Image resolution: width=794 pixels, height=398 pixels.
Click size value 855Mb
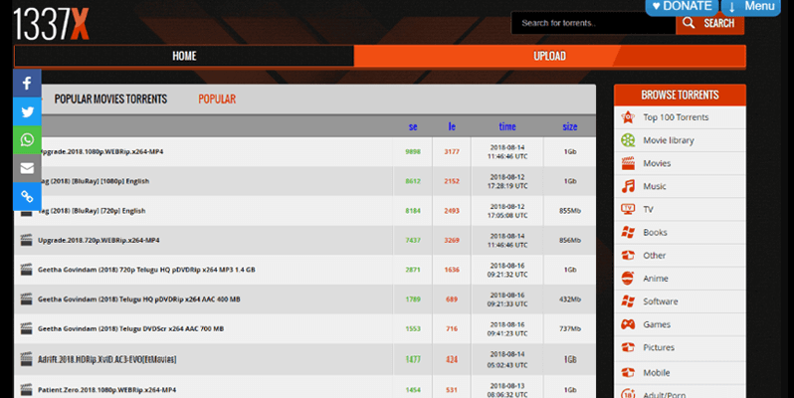570,211
